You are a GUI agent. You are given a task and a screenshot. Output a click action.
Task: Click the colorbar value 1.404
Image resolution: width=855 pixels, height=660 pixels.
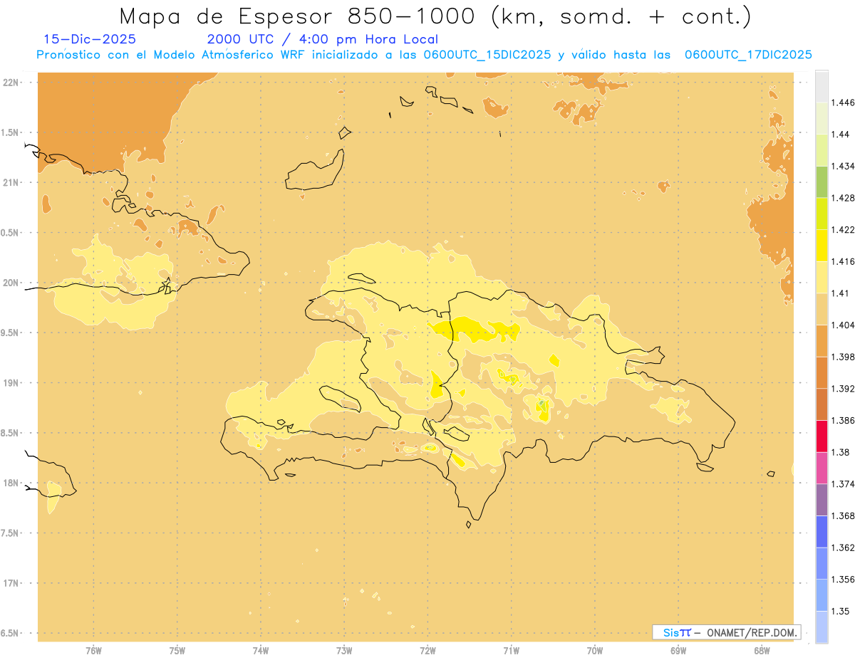click(x=844, y=325)
